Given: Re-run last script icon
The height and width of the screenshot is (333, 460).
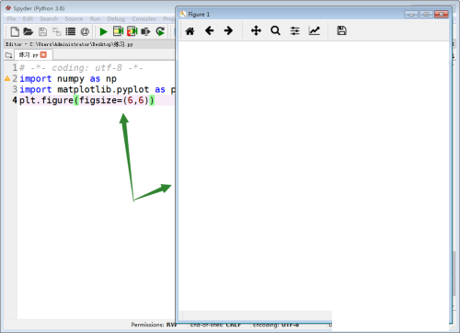Looking at the screenshot, I should pos(160,31).
